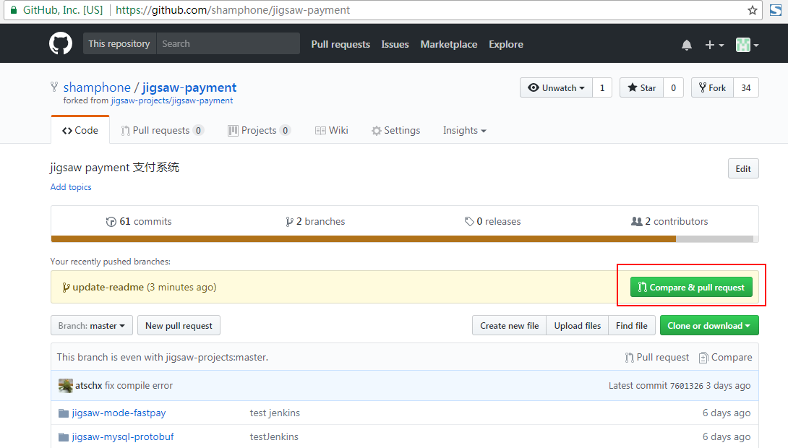
Task: Click the language breakdown color bar
Action: coord(405,239)
